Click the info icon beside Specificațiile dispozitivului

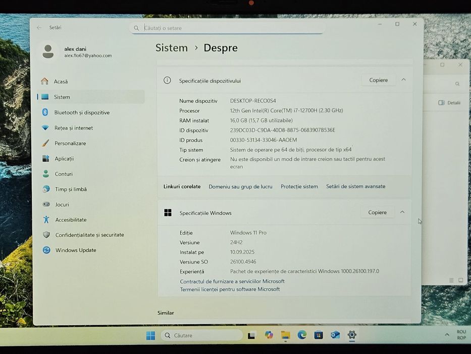pos(167,80)
